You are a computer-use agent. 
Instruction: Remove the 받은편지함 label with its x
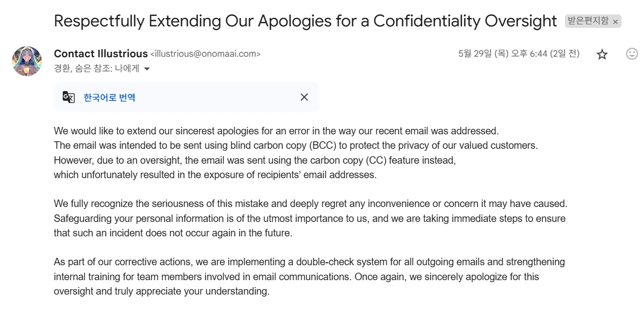pyautogui.click(x=616, y=21)
